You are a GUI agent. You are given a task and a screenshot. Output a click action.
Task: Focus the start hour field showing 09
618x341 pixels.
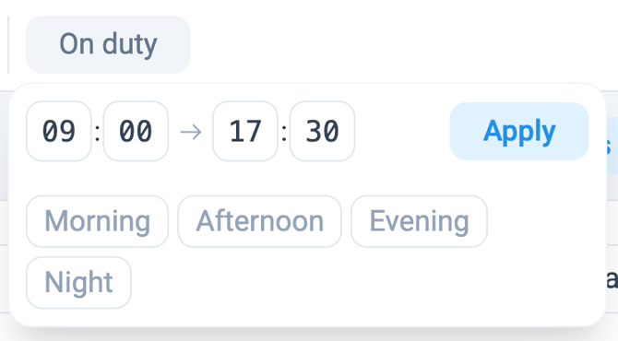[x=59, y=131]
